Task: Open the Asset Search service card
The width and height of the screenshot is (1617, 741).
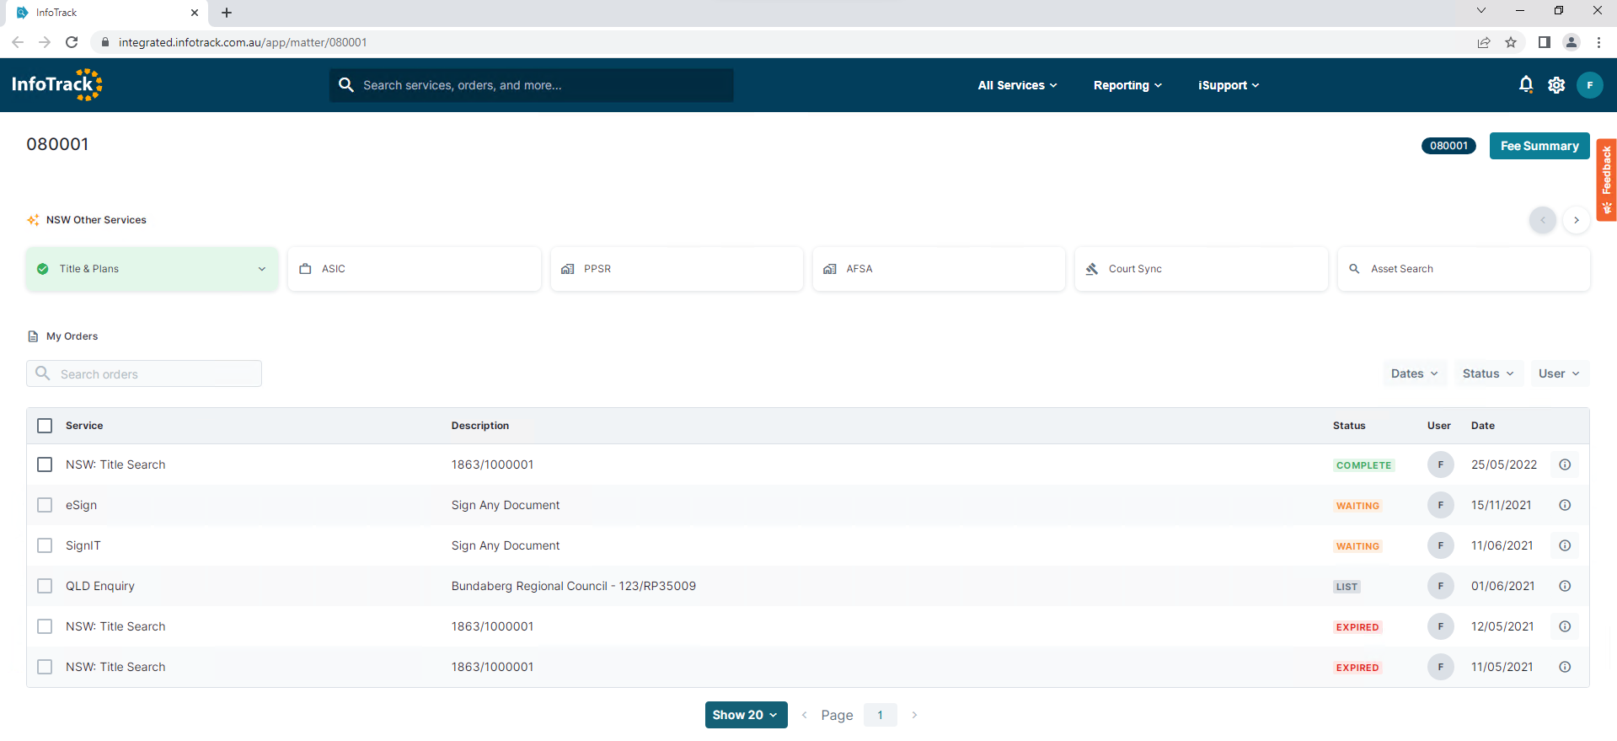Action: coord(1464,269)
